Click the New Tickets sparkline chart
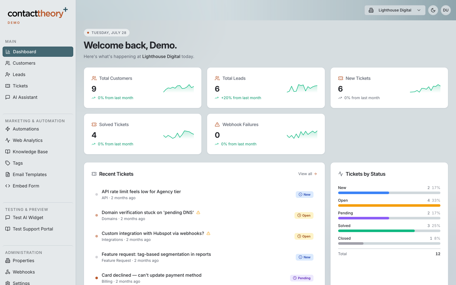 pyautogui.click(x=425, y=88)
